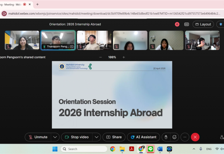This screenshot has width=224, height=154.
Task: Click the Webex Meeting browser tab
Action: click(16, 4)
